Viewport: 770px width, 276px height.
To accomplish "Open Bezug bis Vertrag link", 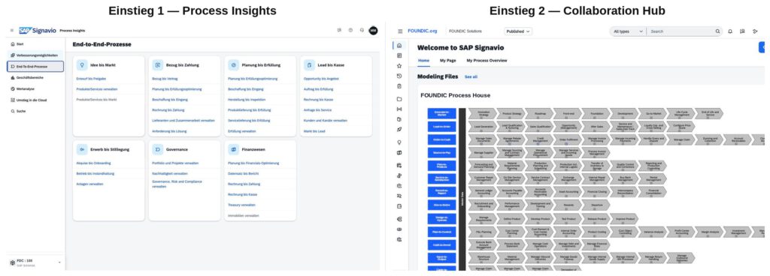I will click(165, 78).
